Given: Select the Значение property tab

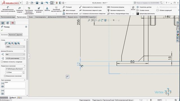Looking at the screenshot, I should (4, 35).
